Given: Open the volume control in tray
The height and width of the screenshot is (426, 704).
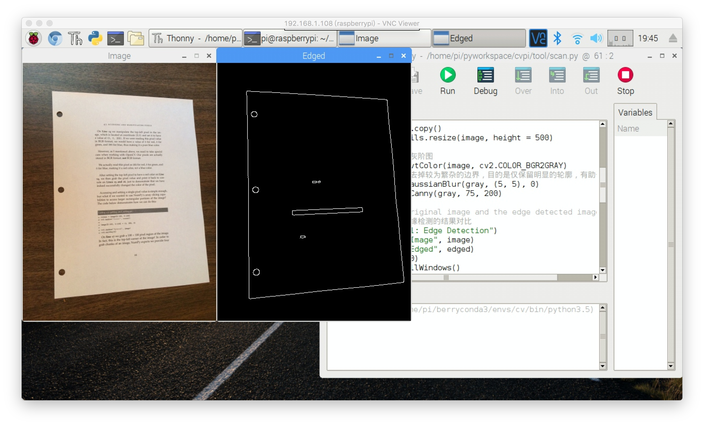Looking at the screenshot, I should (x=596, y=38).
